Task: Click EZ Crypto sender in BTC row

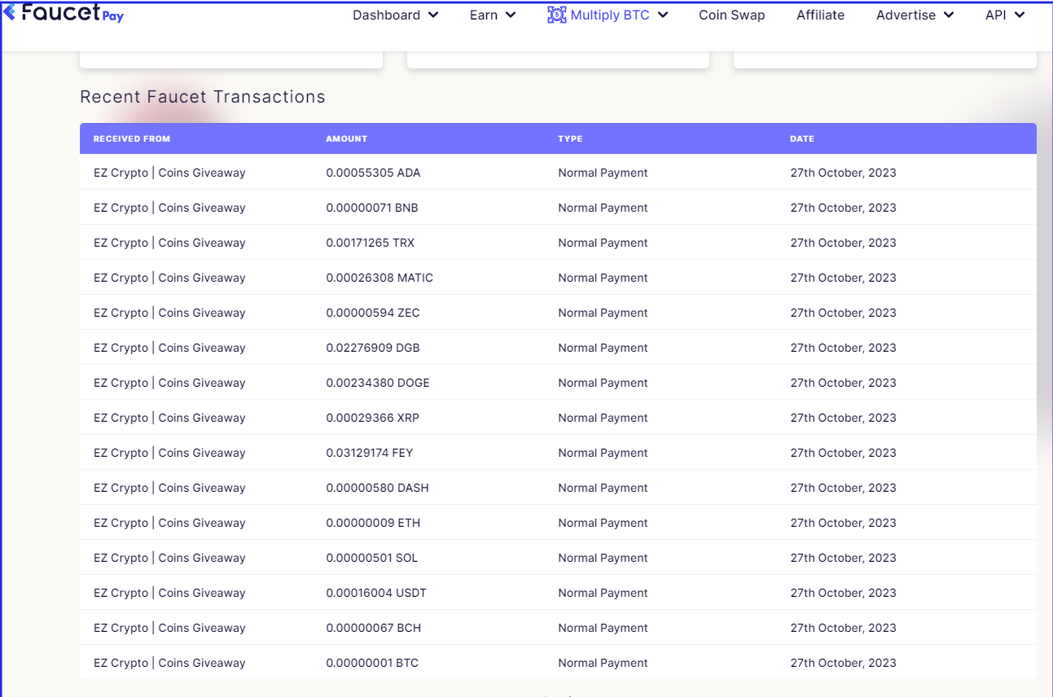Action: [169, 663]
